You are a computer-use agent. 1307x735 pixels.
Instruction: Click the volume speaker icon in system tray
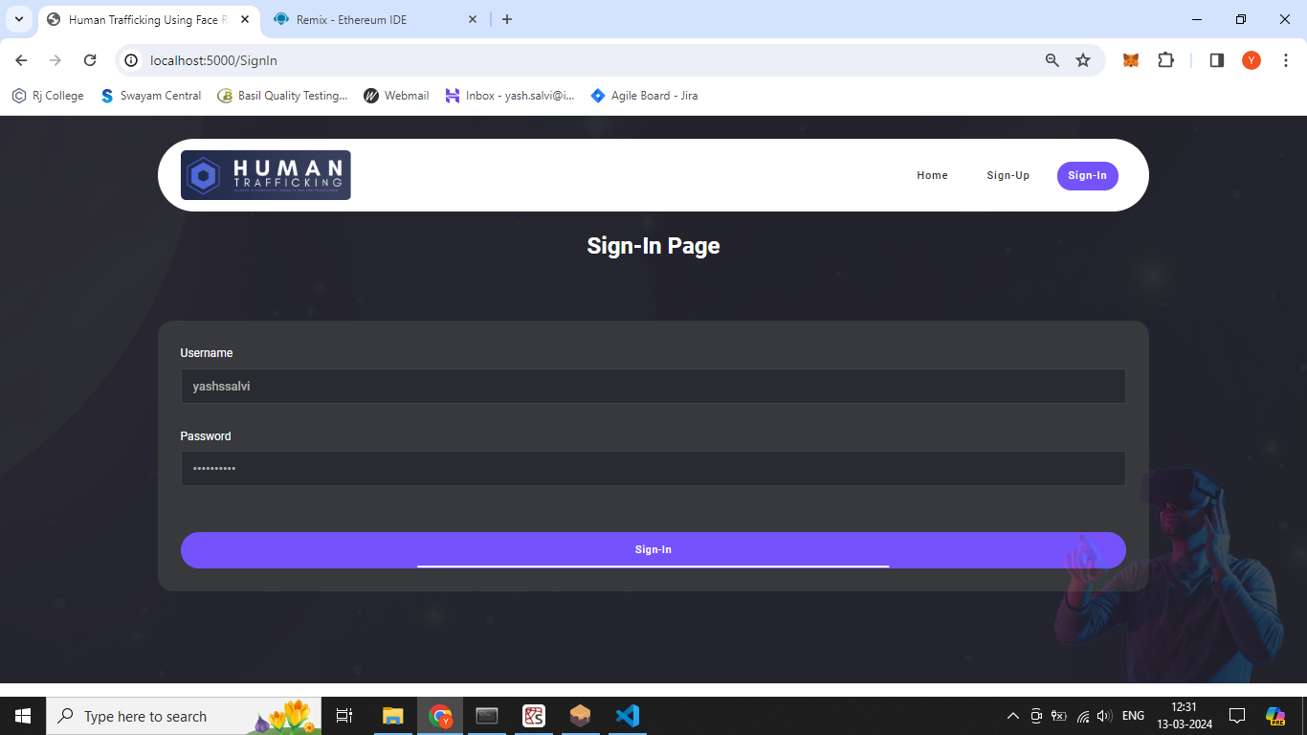click(x=1105, y=716)
